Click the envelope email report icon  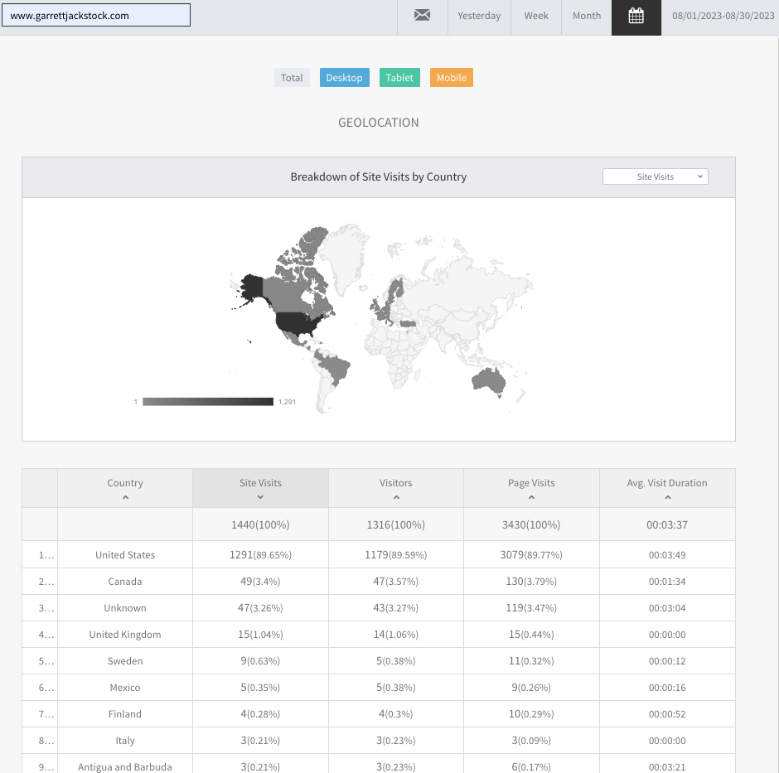pyautogui.click(x=422, y=16)
